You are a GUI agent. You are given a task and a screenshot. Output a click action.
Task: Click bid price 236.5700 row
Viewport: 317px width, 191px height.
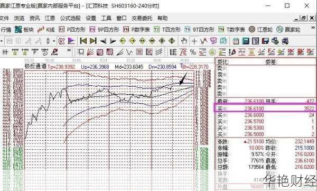click(x=266, y=122)
